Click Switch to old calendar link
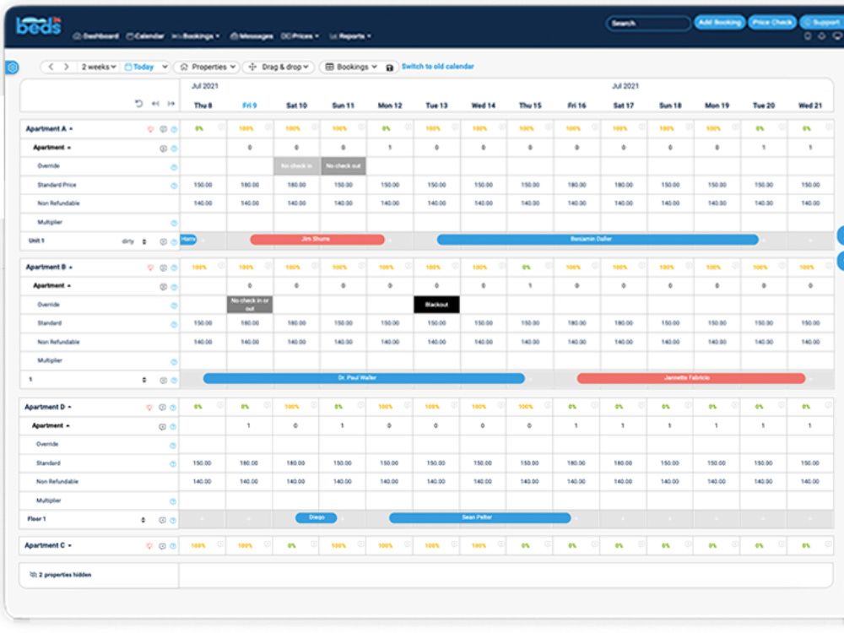This screenshot has width=844, height=633. click(437, 66)
